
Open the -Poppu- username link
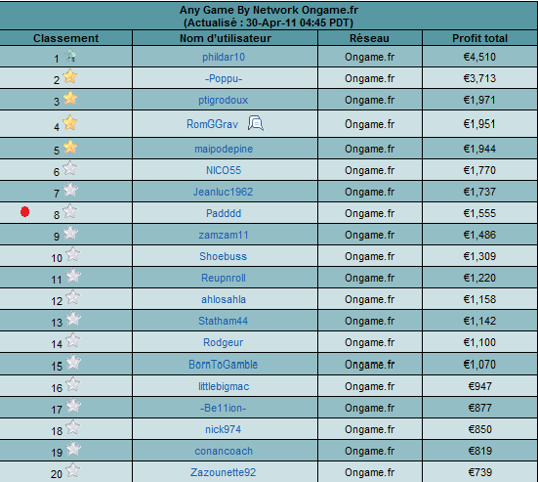pyautogui.click(x=224, y=78)
